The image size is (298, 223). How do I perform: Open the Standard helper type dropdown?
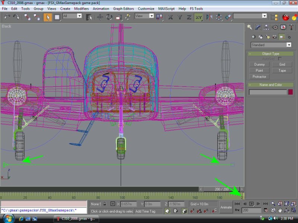271,45
